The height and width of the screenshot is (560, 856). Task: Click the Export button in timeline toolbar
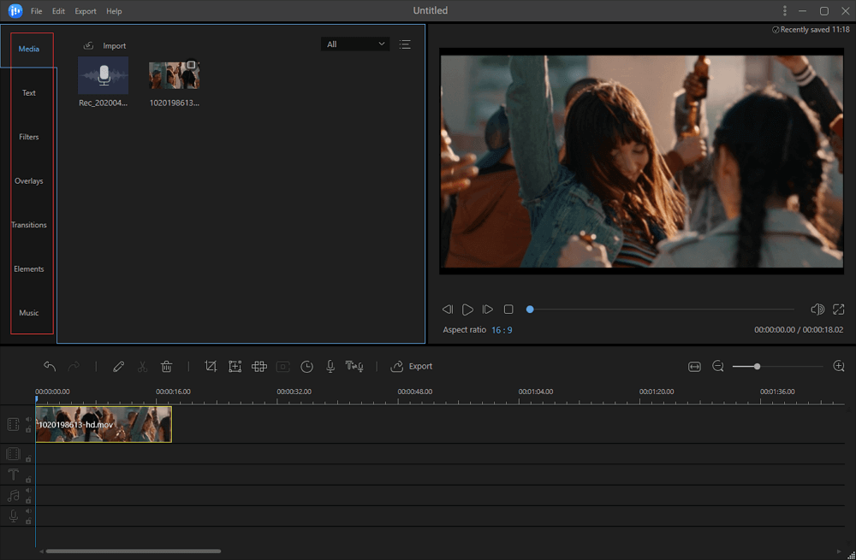click(x=412, y=366)
